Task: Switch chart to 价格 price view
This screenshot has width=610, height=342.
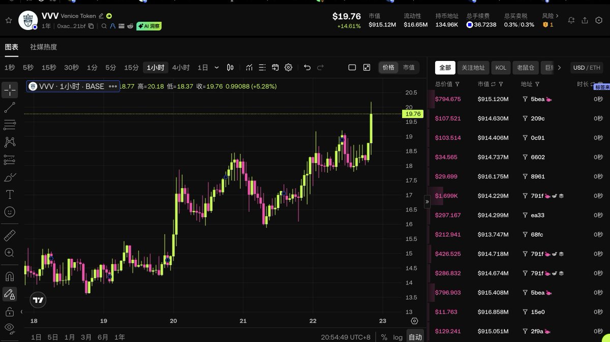Action: (x=388, y=67)
